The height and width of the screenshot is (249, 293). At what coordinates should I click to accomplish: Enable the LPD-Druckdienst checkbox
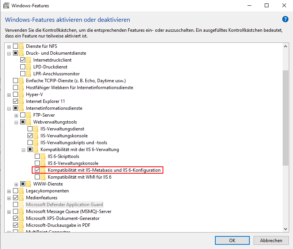click(x=23, y=67)
